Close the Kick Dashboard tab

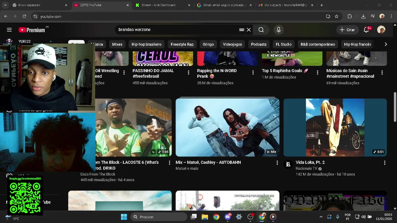click(x=189, y=5)
